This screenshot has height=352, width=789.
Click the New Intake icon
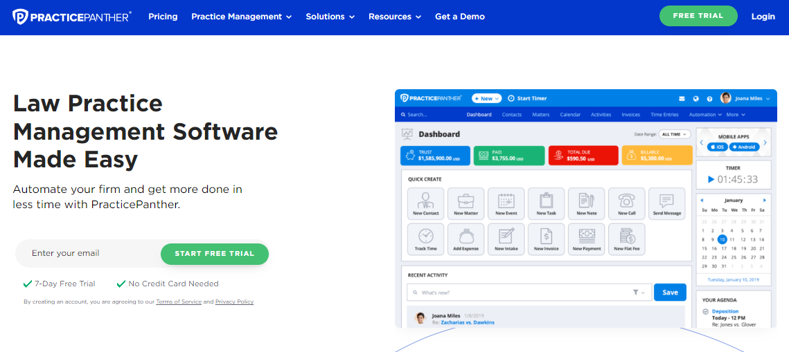506,236
